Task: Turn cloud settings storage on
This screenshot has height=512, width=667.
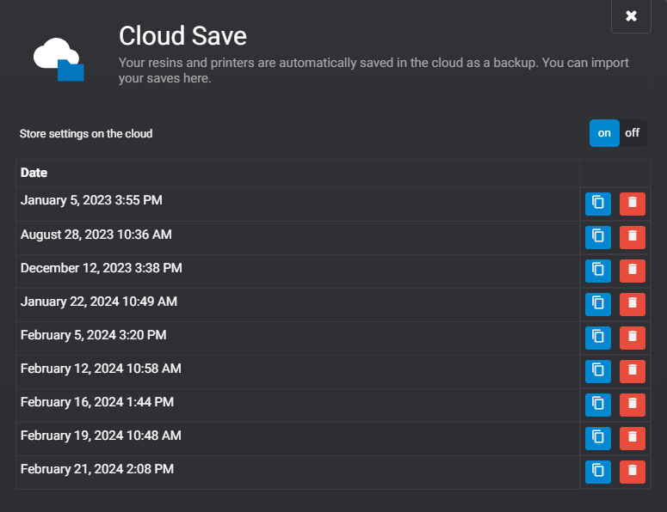Action: tap(604, 133)
